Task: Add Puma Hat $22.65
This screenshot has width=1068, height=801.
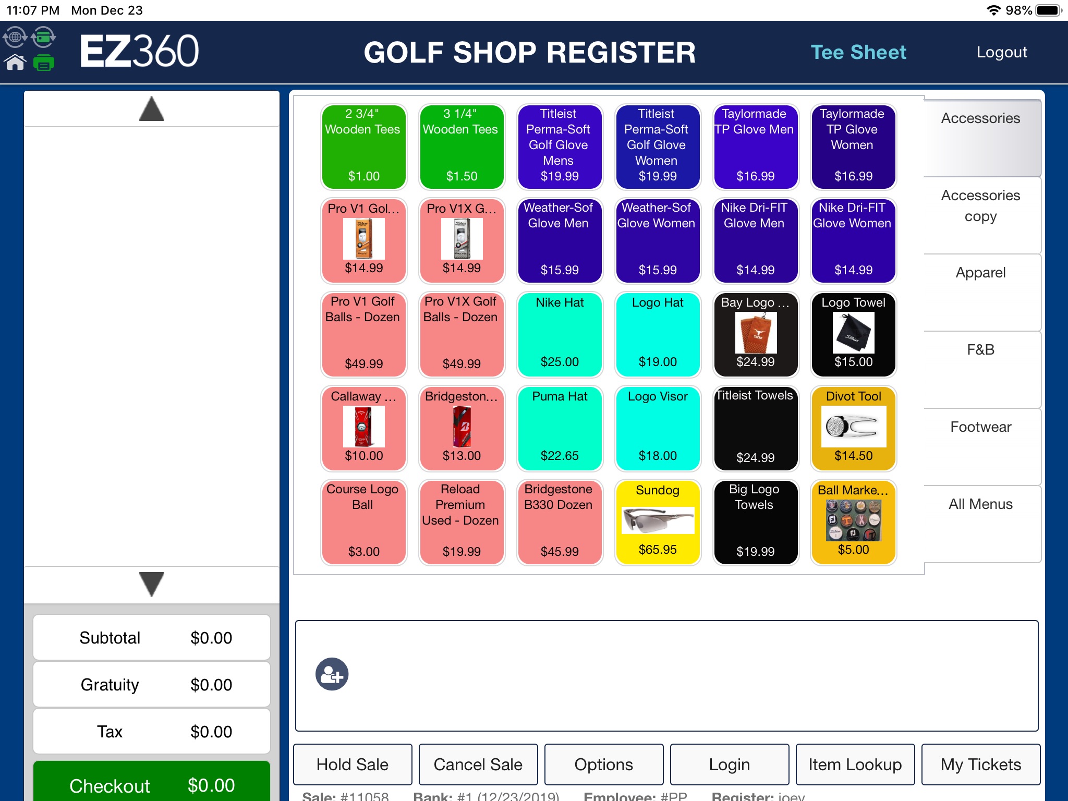Action: pyautogui.click(x=560, y=428)
